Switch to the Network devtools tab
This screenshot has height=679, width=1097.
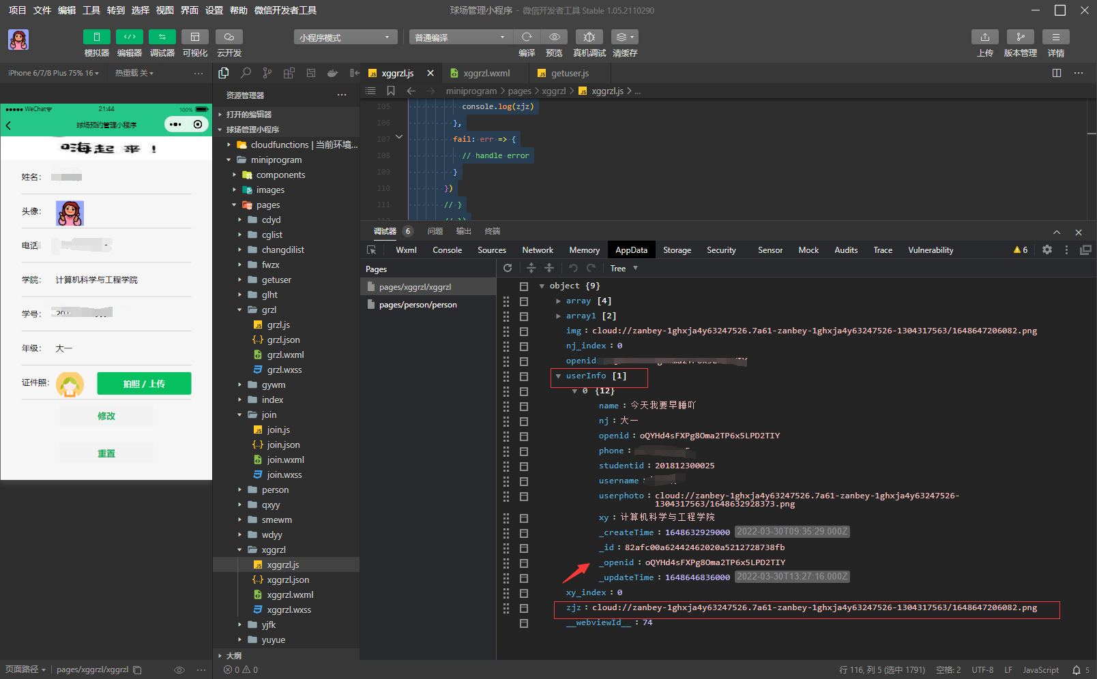coord(538,250)
